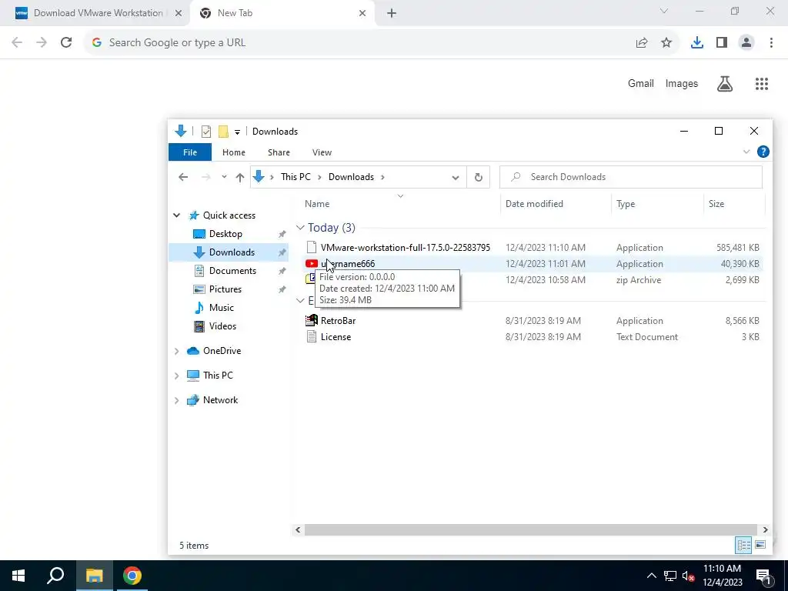Open address bar history dropdown
This screenshot has height=591, width=788.
click(x=456, y=178)
